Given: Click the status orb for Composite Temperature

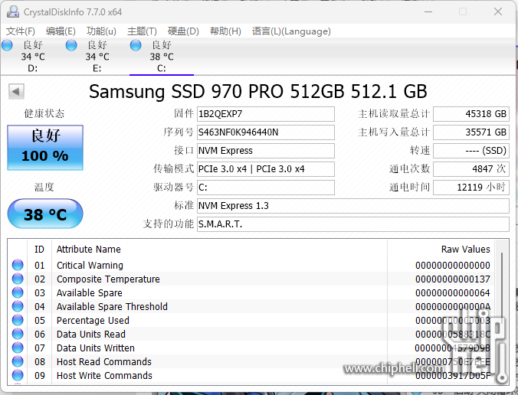Looking at the screenshot, I should (x=18, y=279).
